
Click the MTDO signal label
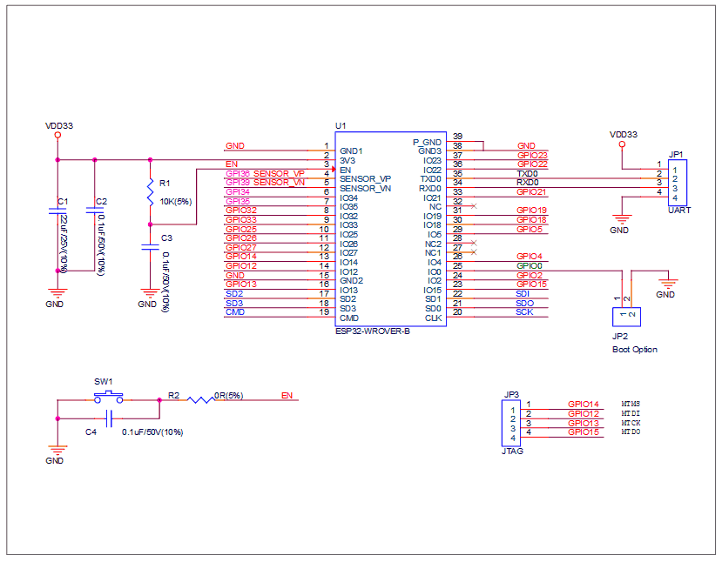(631, 432)
